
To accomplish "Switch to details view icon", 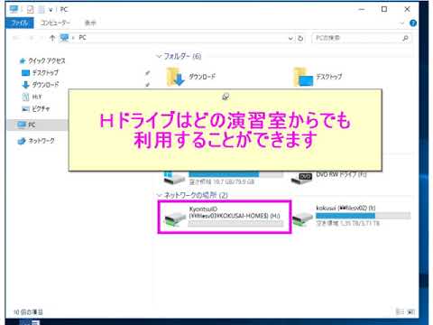I will click(400, 311).
